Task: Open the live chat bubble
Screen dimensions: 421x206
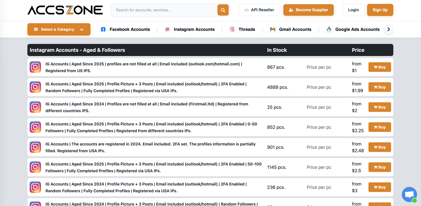Action: (409, 195)
